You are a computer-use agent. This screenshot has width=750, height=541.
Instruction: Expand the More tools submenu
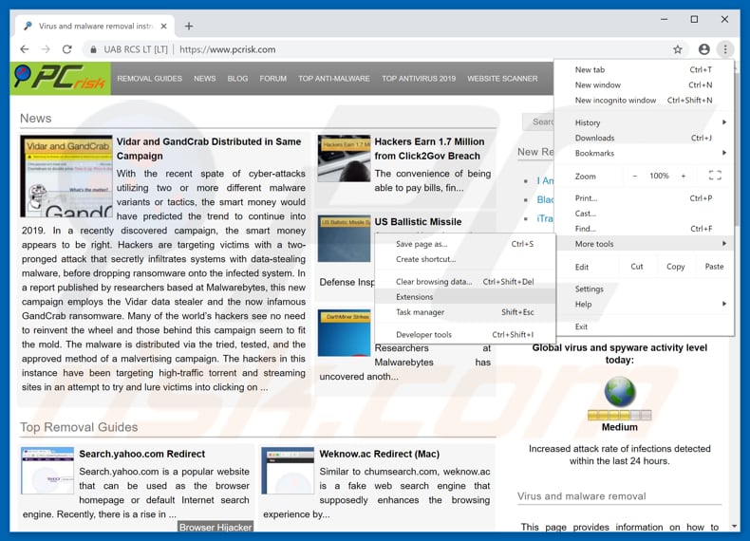645,244
